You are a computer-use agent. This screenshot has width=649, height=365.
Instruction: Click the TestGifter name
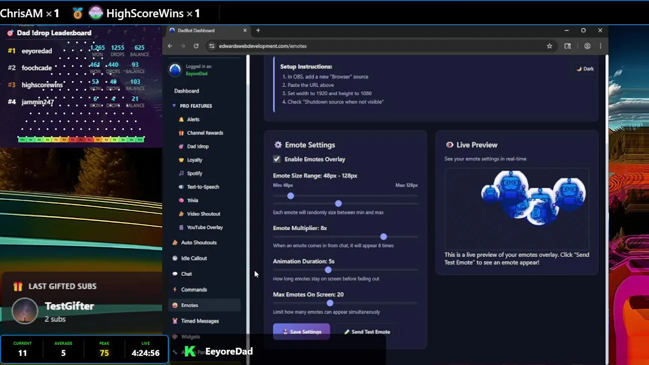pos(69,306)
